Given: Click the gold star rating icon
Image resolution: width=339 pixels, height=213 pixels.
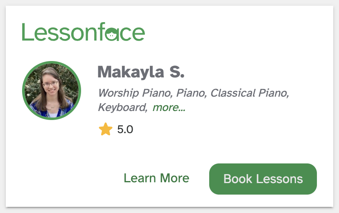Looking at the screenshot, I should [105, 130].
